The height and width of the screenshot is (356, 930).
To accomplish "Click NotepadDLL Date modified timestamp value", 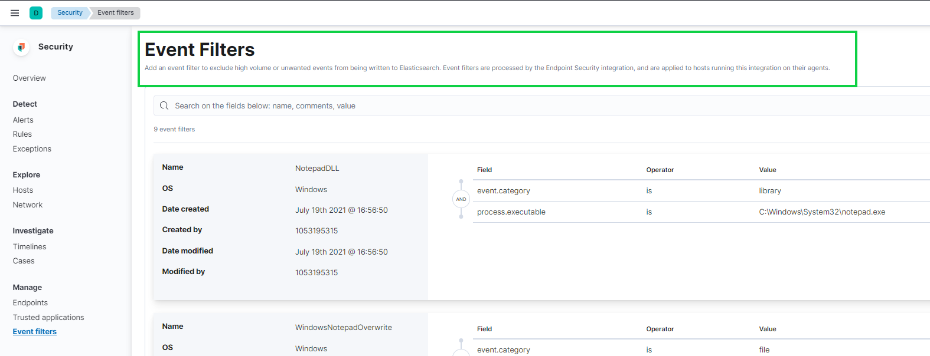I will (341, 252).
